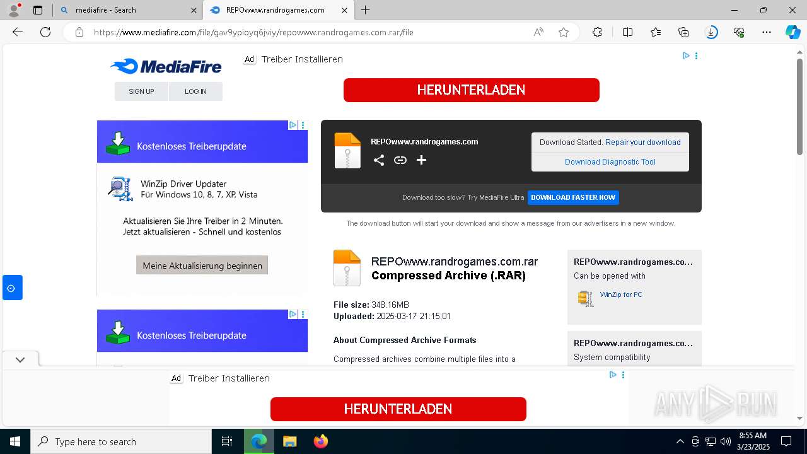Click the page vertical scrollbar thumb

point(800,106)
